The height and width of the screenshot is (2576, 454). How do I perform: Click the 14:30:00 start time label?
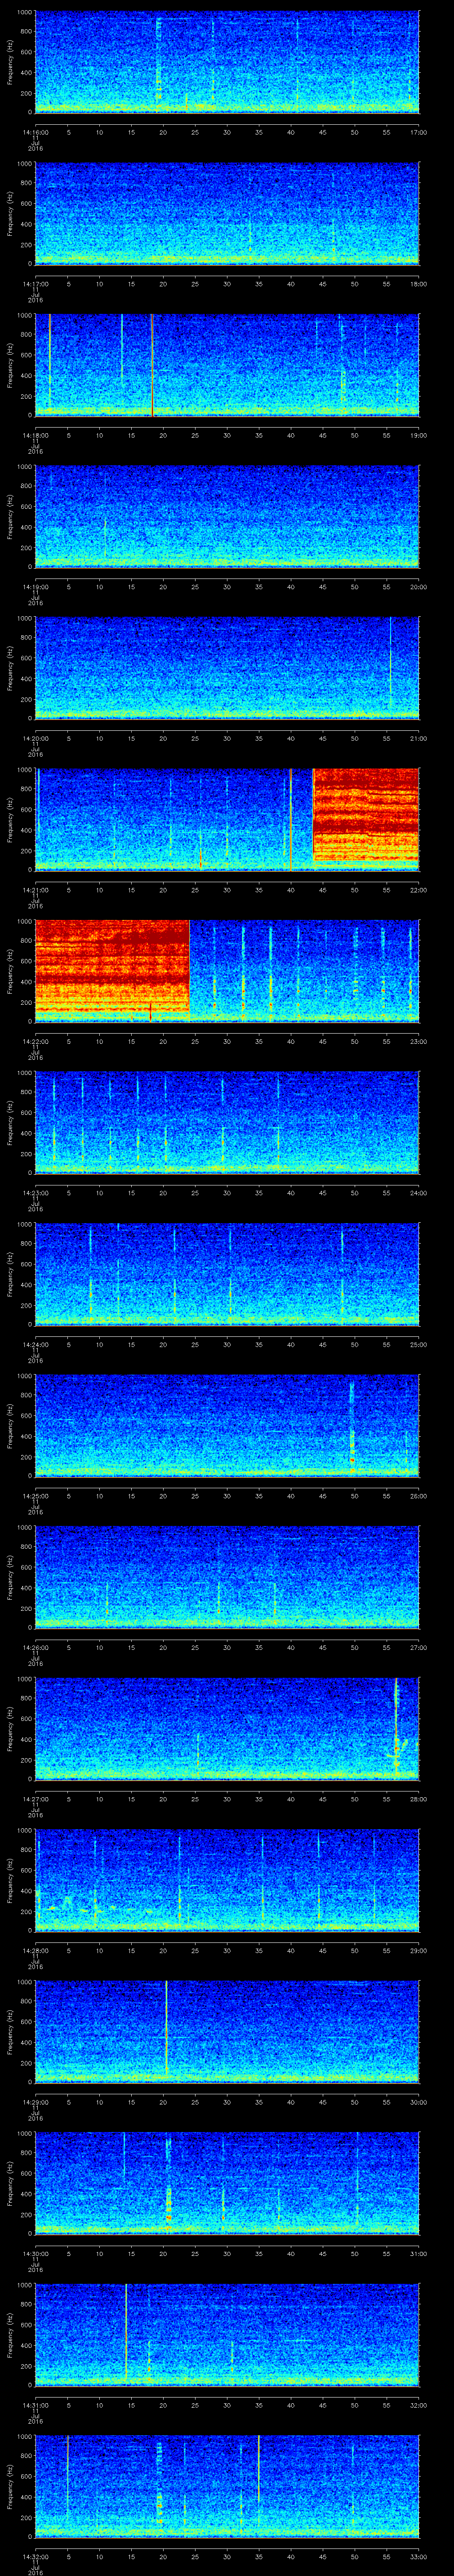pos(35,2253)
